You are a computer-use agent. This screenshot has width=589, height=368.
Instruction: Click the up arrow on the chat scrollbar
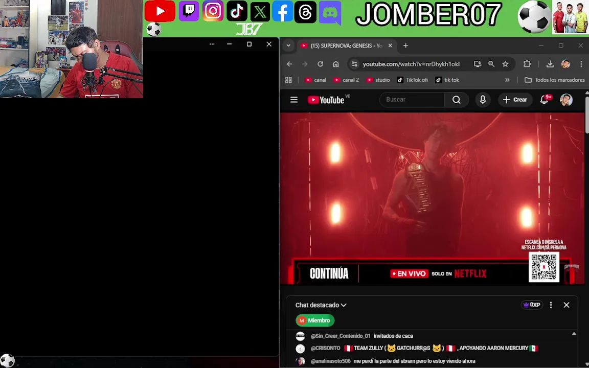click(574, 333)
